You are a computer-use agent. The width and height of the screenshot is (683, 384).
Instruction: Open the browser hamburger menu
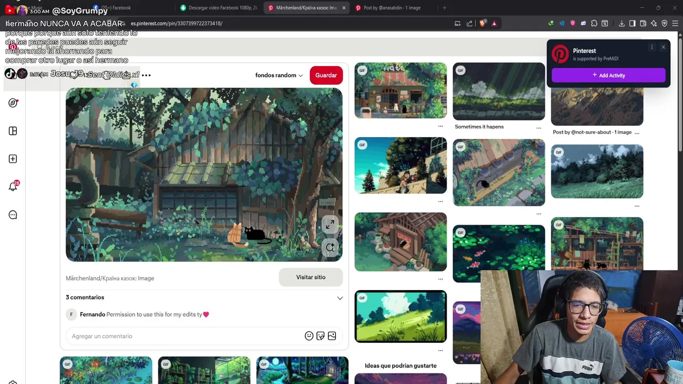coord(675,23)
